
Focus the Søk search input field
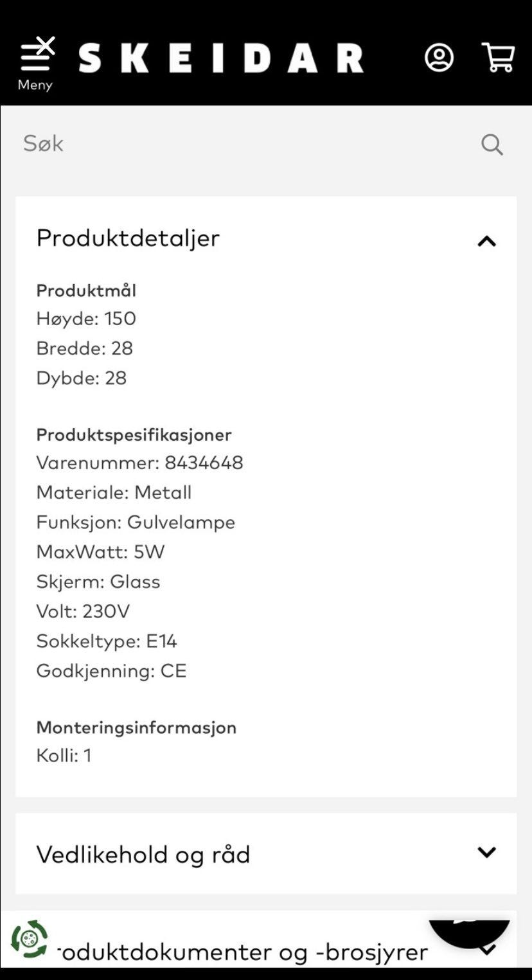coord(244,144)
